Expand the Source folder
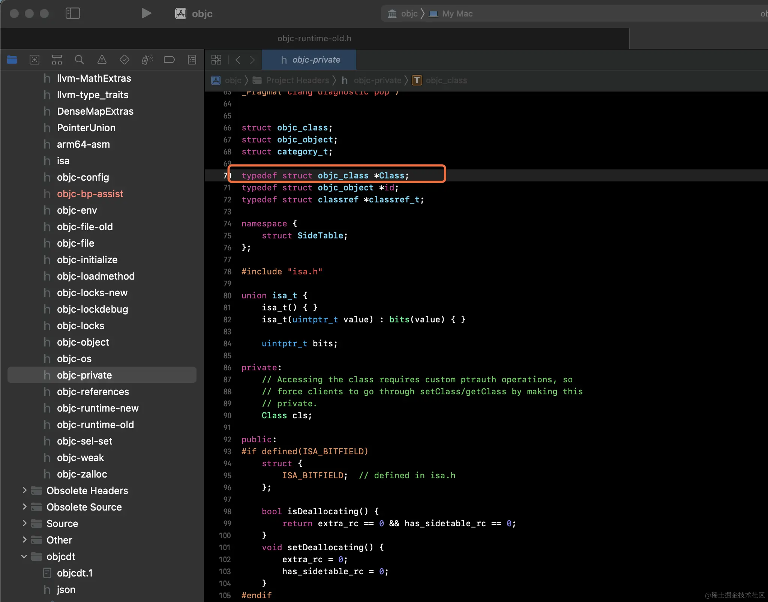The image size is (768, 602). coord(24,523)
